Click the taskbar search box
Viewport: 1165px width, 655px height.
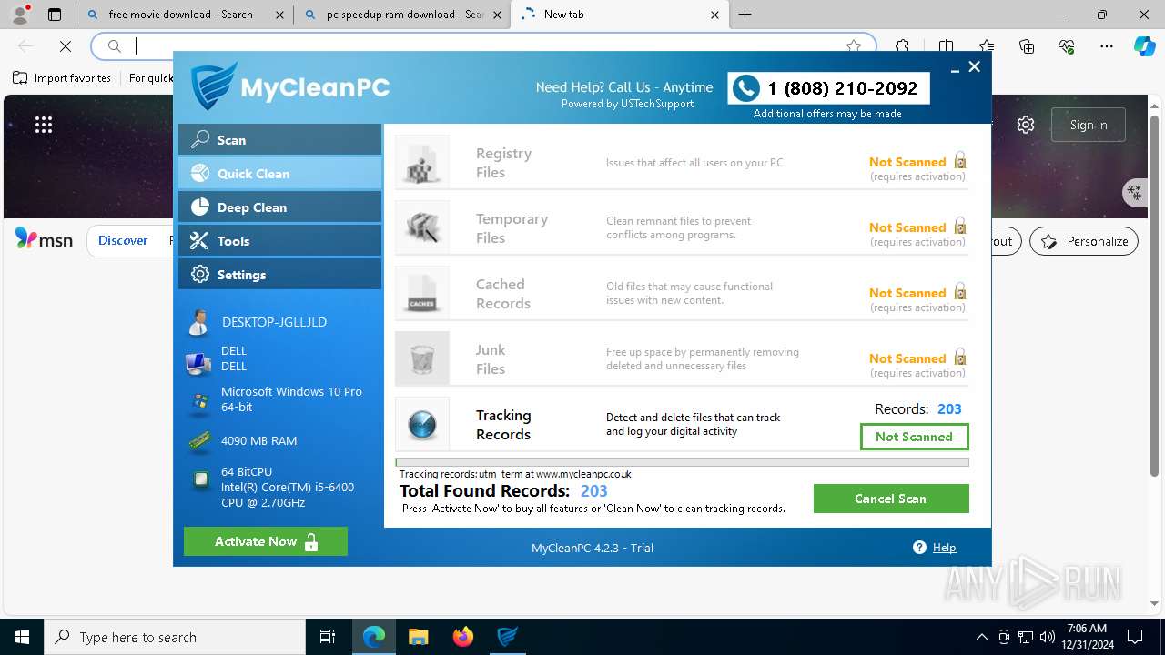click(175, 637)
